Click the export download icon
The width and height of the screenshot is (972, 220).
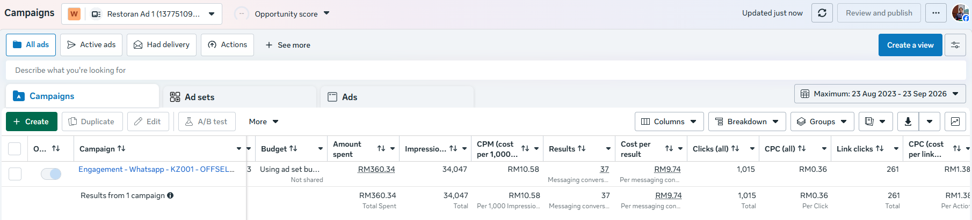(908, 122)
